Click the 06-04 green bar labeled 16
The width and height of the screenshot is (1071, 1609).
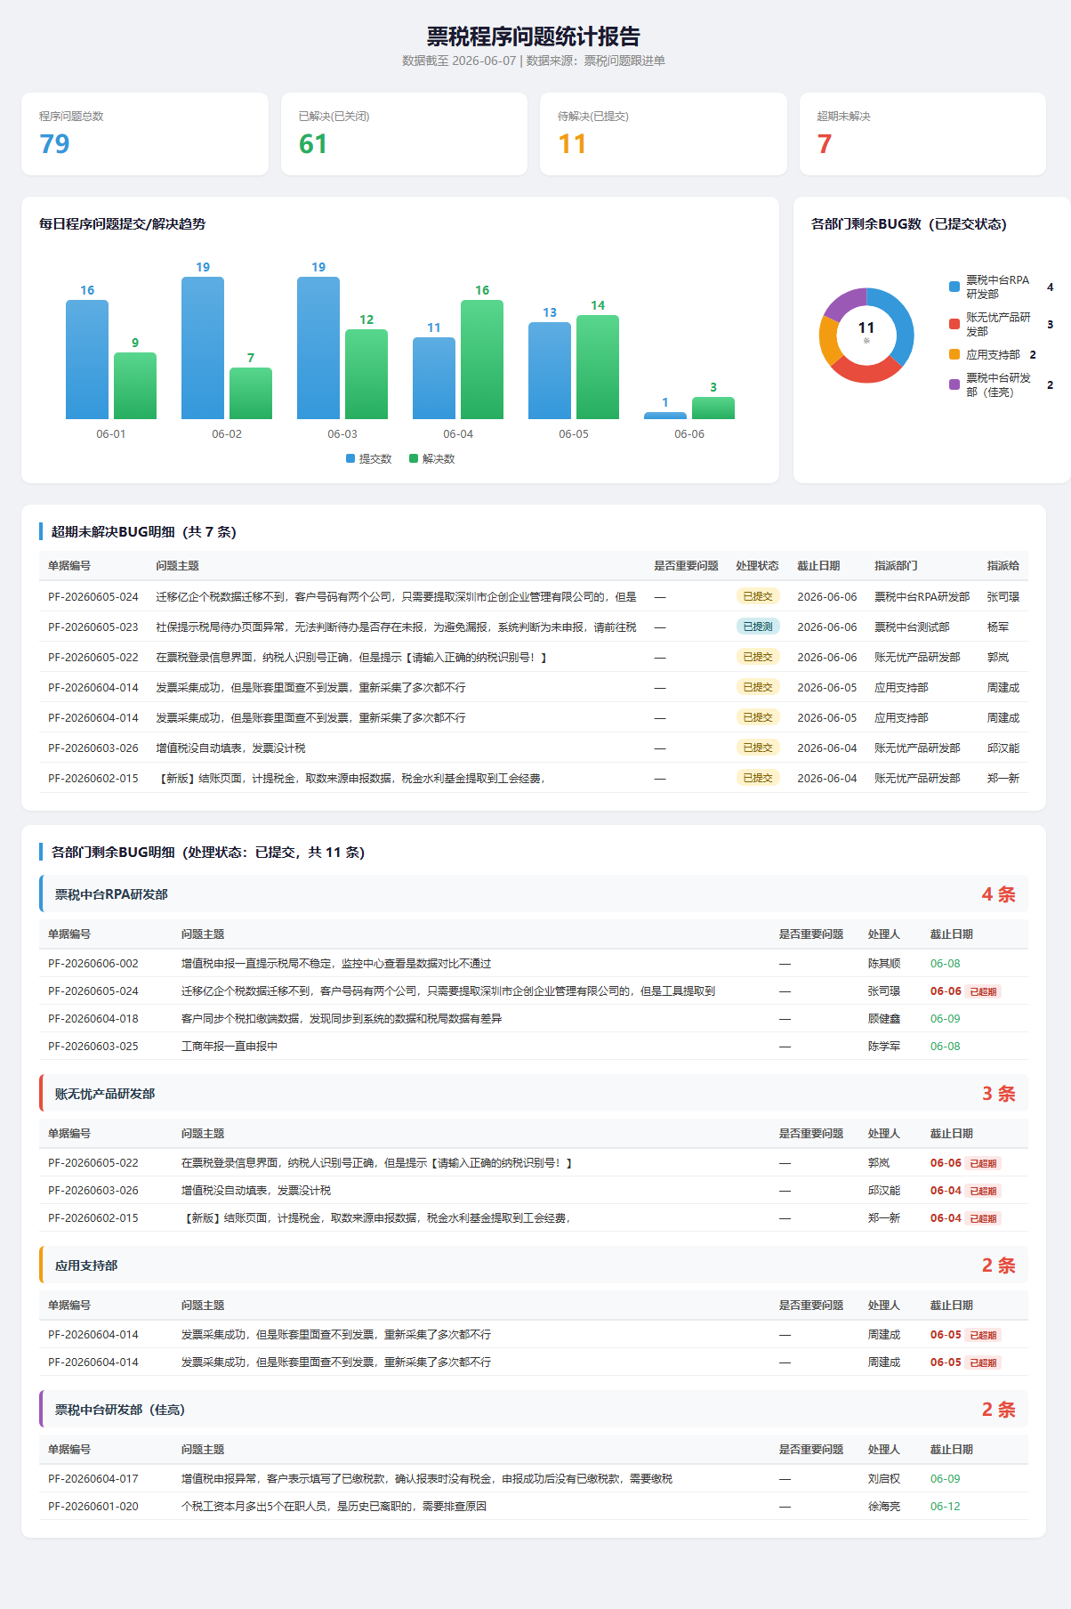(x=482, y=360)
